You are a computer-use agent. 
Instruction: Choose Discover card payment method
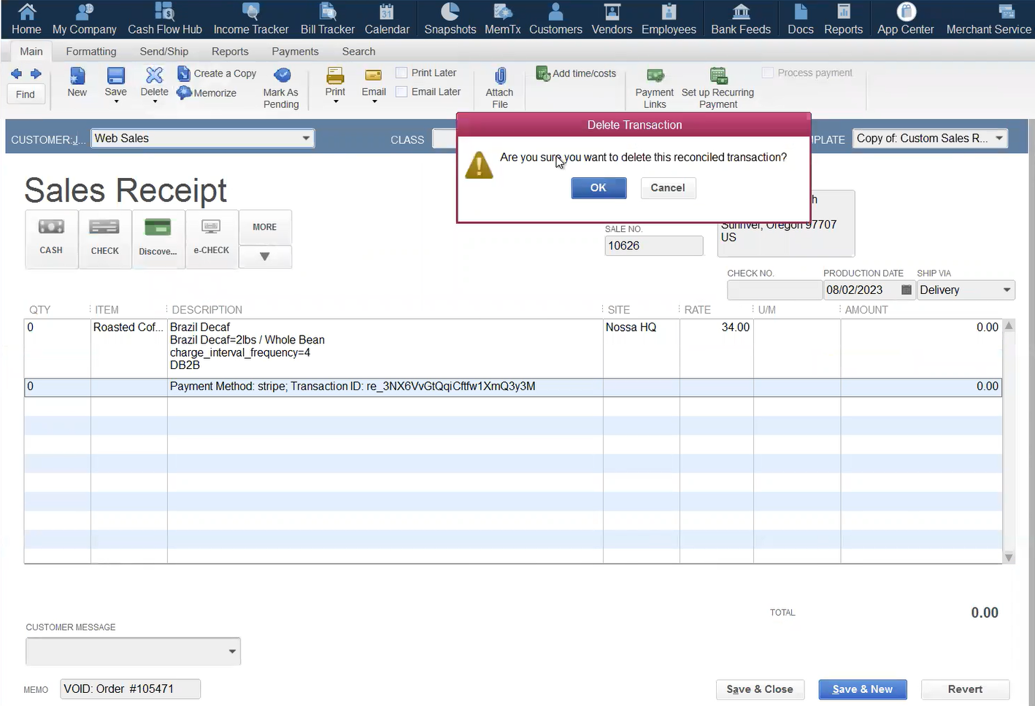pyautogui.click(x=158, y=238)
